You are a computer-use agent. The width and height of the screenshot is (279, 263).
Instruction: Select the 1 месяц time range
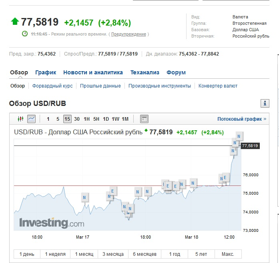pyautogui.click(x=84, y=254)
